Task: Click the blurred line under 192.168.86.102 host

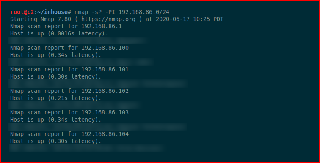Action: tap(75, 105)
